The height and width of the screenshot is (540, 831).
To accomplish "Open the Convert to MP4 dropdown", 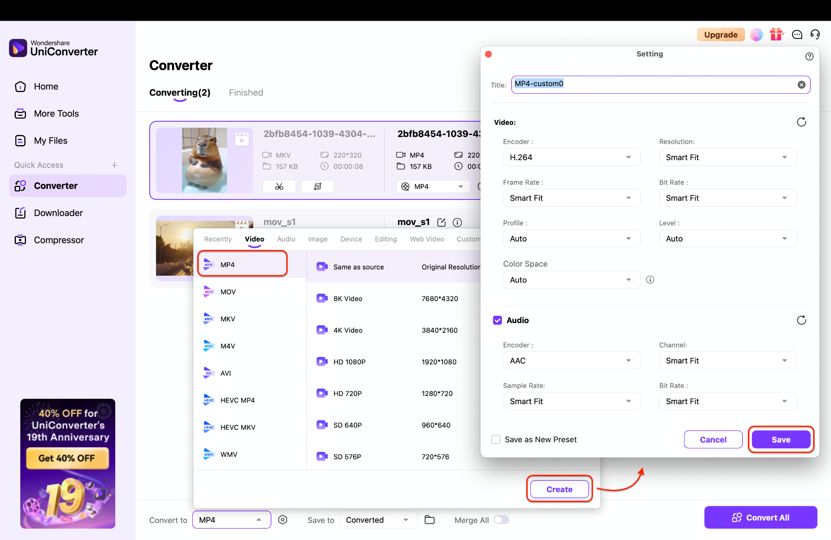I will click(232, 520).
